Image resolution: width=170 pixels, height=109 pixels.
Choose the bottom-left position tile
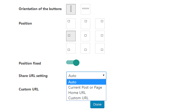(71, 48)
